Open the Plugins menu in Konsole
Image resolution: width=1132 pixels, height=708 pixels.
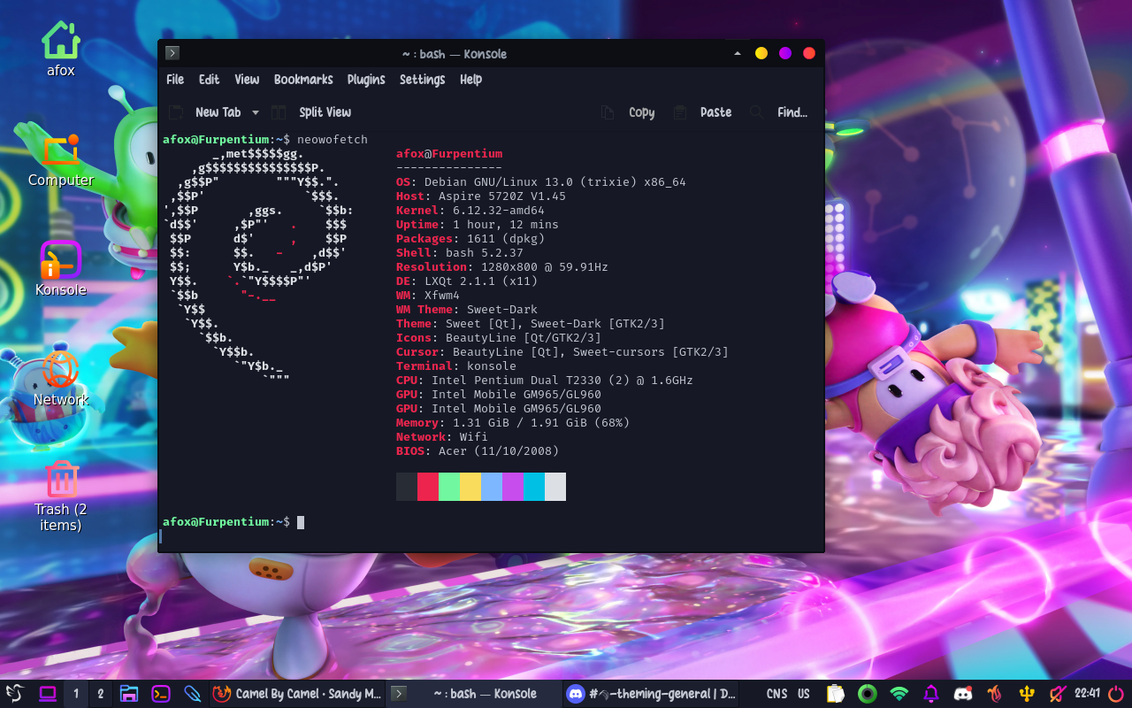click(x=366, y=80)
